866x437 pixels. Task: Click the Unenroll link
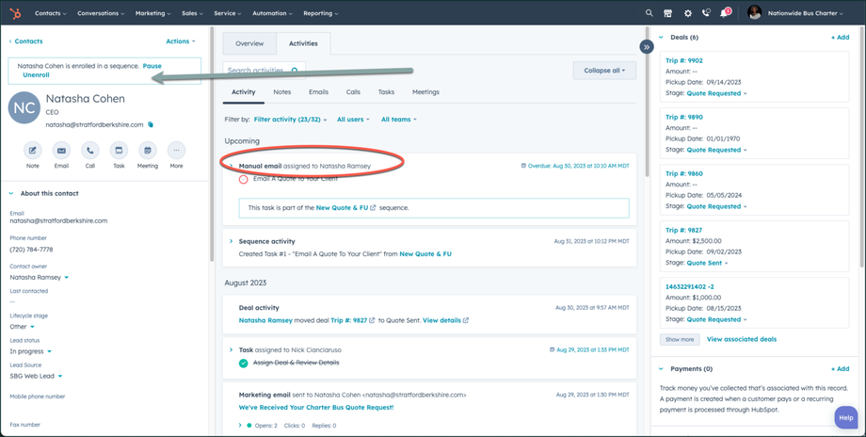36,75
